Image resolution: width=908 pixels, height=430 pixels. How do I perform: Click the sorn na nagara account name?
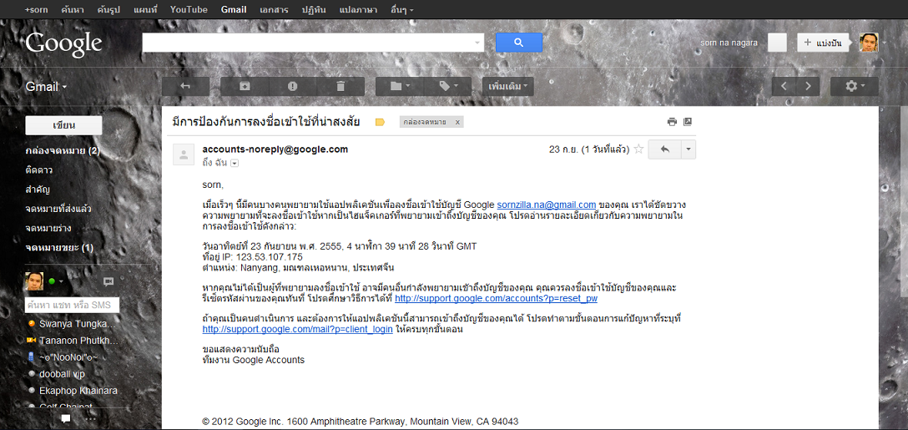[729, 43]
